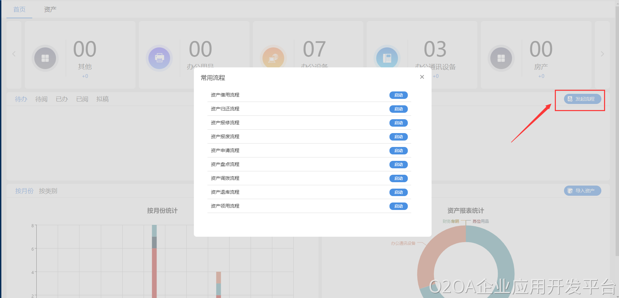Start the 资产借用流程 workflow

[x=398, y=95]
